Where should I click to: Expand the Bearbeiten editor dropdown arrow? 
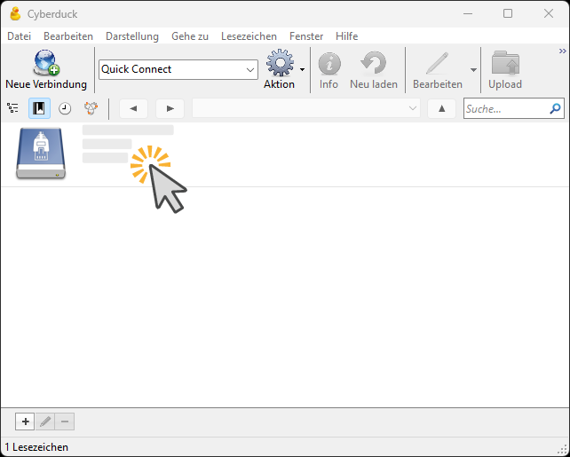tap(473, 70)
